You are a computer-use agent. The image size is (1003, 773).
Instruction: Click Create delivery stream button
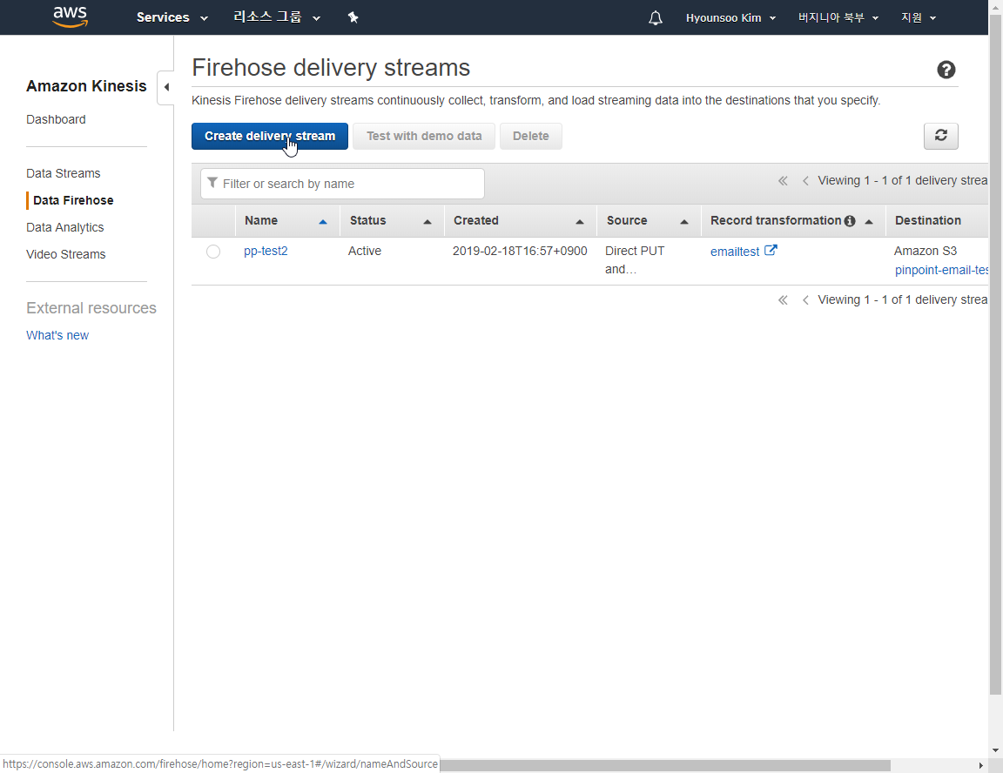tap(270, 136)
